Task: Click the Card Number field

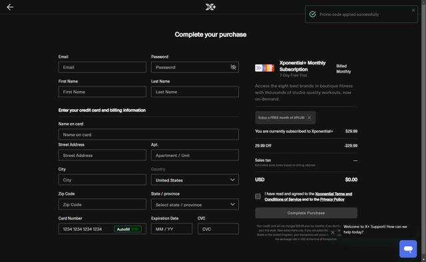Action: click(102, 229)
